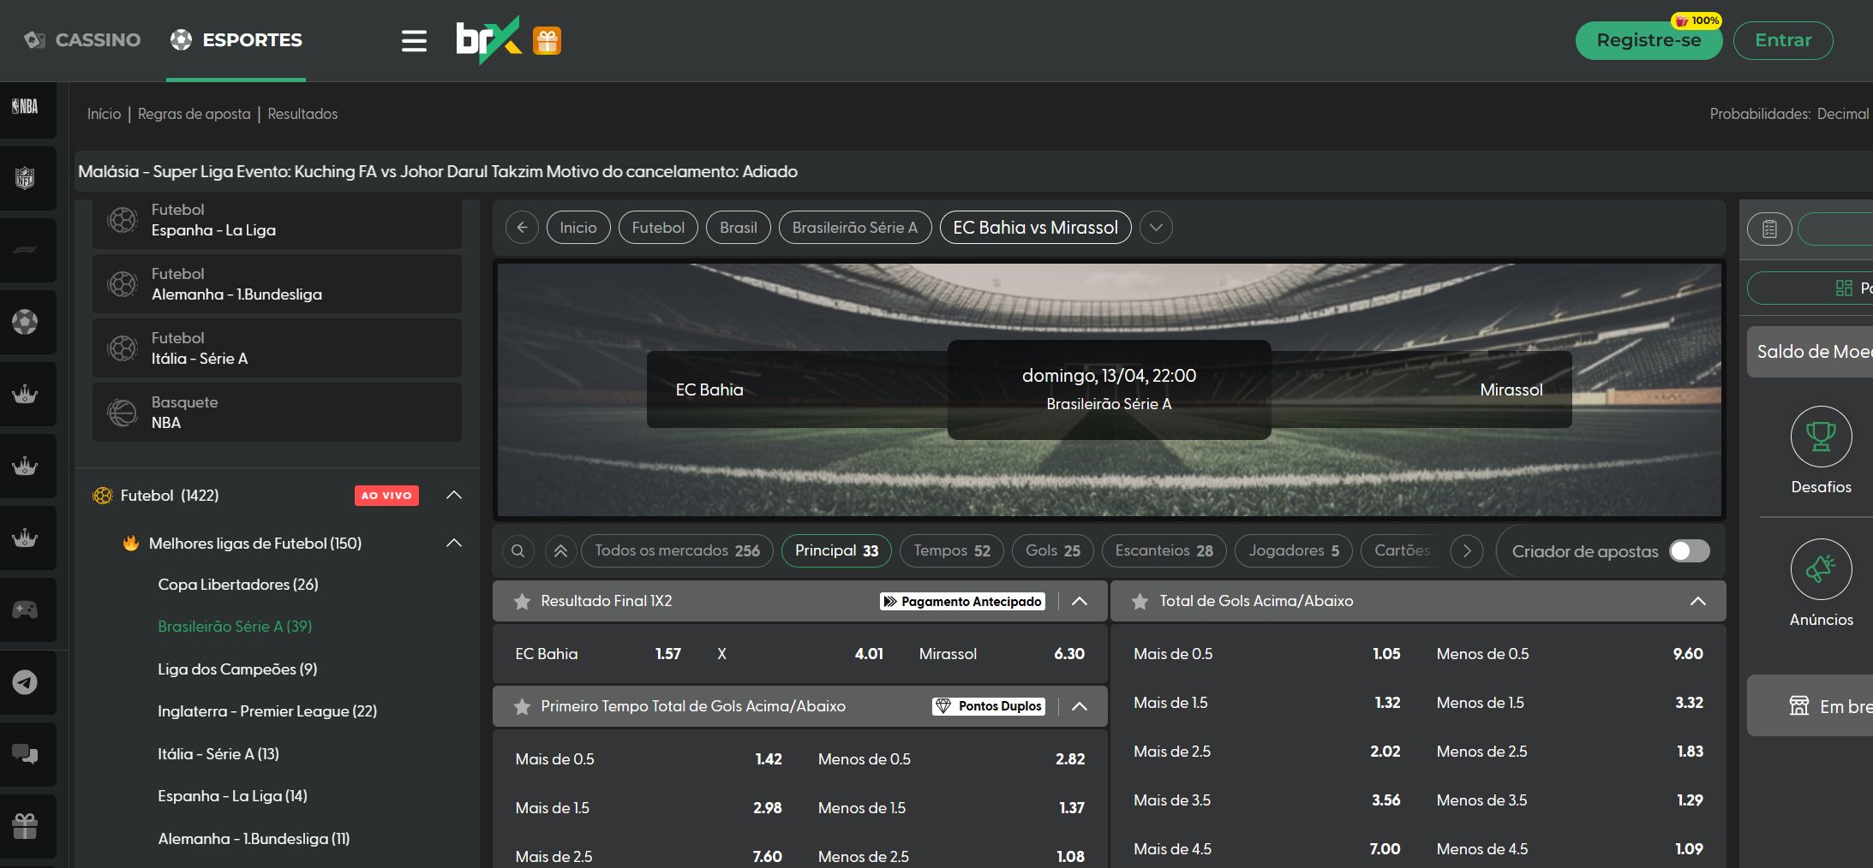Bet on Mirassol at 6.30

(x=1002, y=654)
